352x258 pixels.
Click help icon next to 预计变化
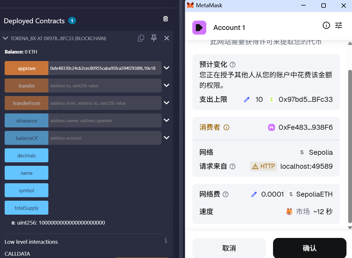[233, 65]
